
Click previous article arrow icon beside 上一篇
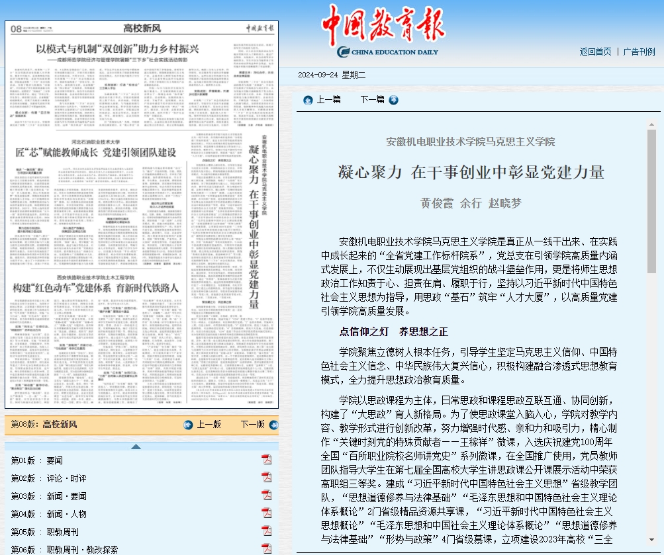(308, 101)
